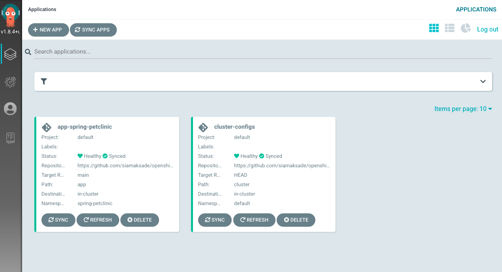Screen dimensions: 502x272
Task: Create a new app with NEW APP
Action: (x=48, y=30)
